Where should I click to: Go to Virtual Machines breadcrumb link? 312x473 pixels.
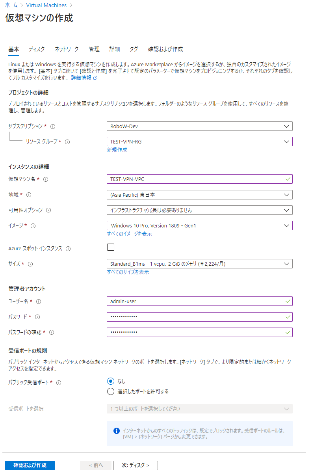46,6
